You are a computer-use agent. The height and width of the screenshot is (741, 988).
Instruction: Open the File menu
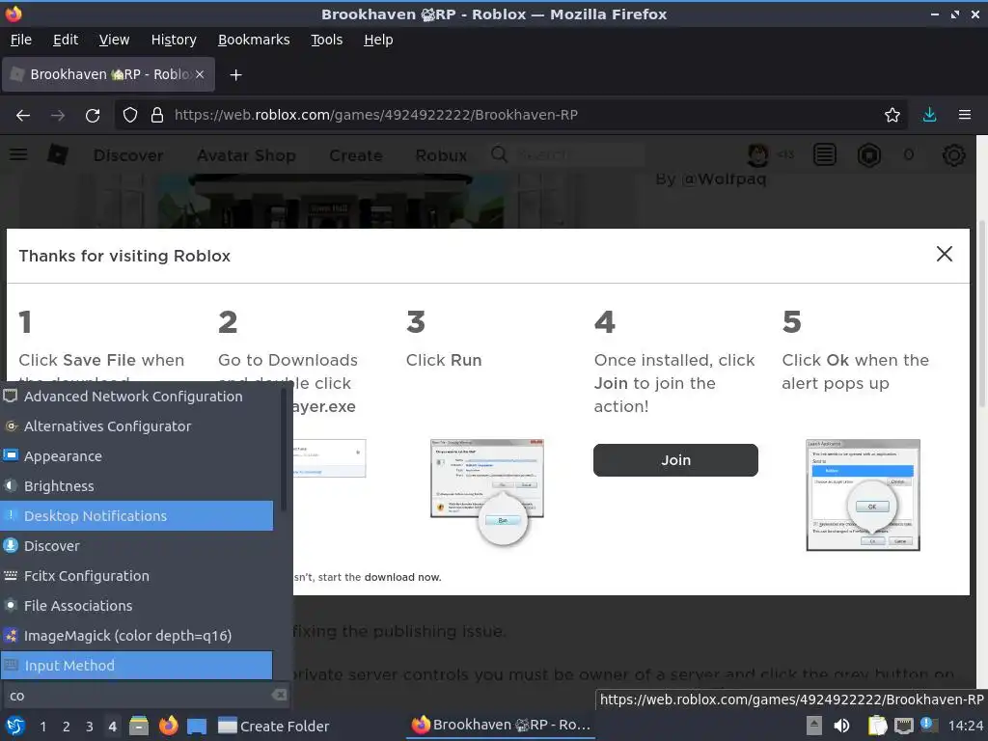[x=21, y=40]
